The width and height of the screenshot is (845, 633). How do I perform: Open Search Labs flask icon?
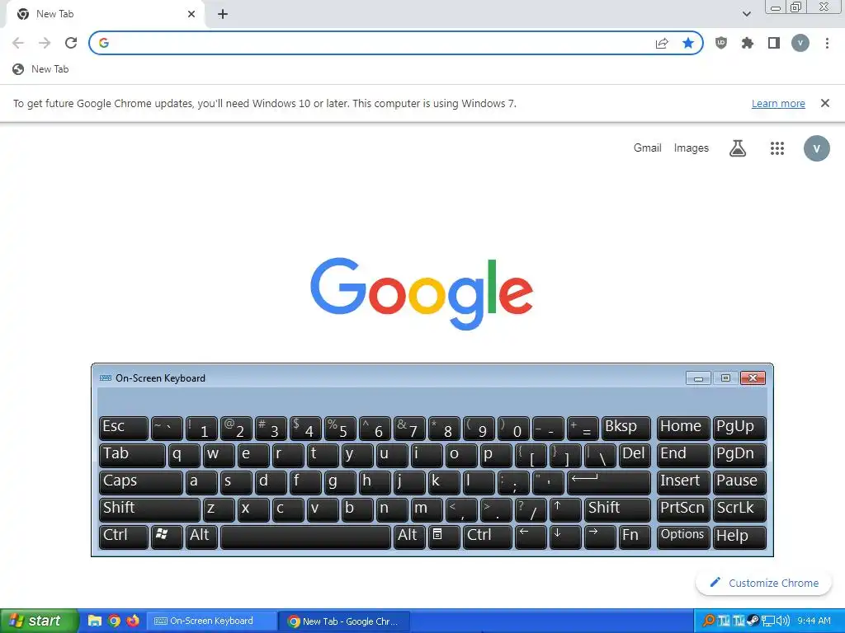click(x=738, y=148)
